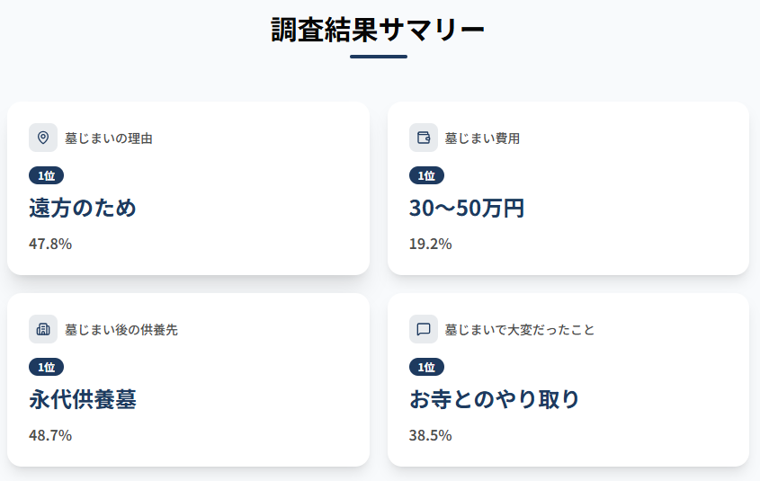The height and width of the screenshot is (481, 760).
Task: Click the 墓じまいで大変だったこと category label
Action: coord(520,330)
